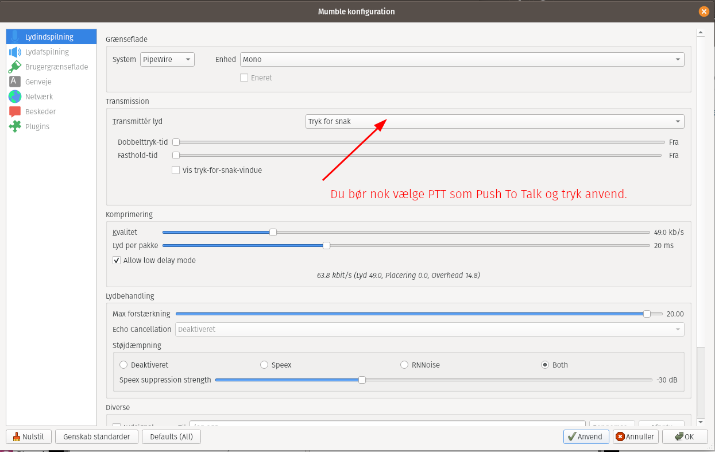715x452 pixels.
Task: Open the Netværk settings page
Action: pyautogui.click(x=51, y=96)
